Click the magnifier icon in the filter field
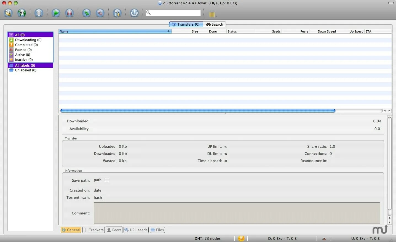 click(148, 13)
